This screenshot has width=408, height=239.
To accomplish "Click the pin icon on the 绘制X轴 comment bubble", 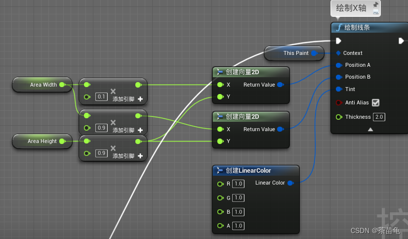I will point(375,5).
